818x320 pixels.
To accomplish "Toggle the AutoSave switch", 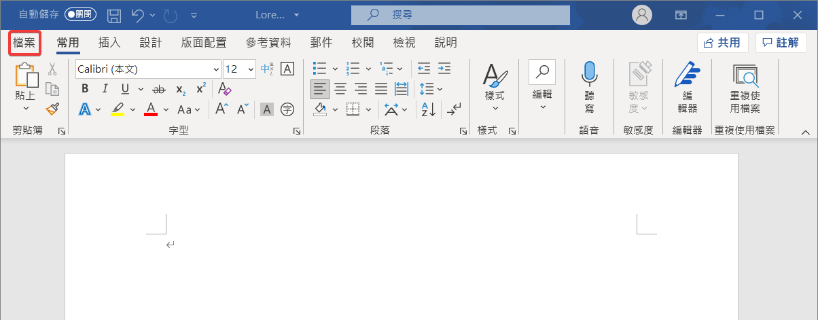I will [x=80, y=14].
